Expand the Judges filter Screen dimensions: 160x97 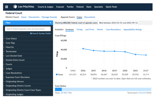pyautogui.click(x=28, y=69)
